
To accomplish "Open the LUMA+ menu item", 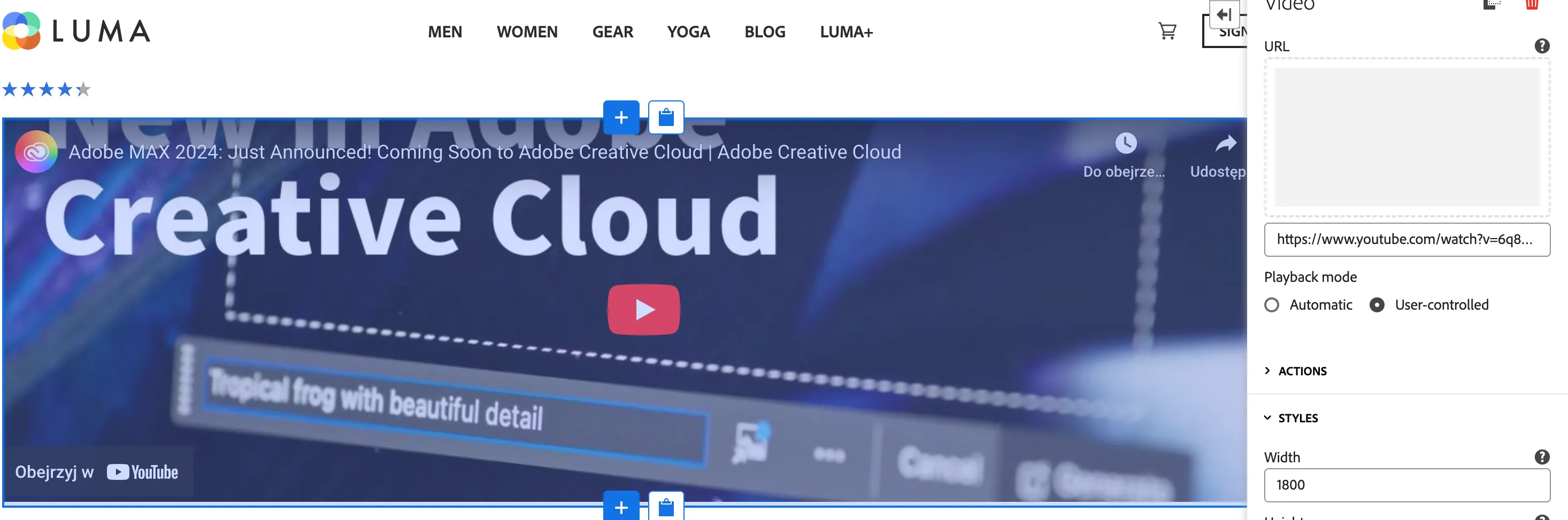I will coord(846,31).
